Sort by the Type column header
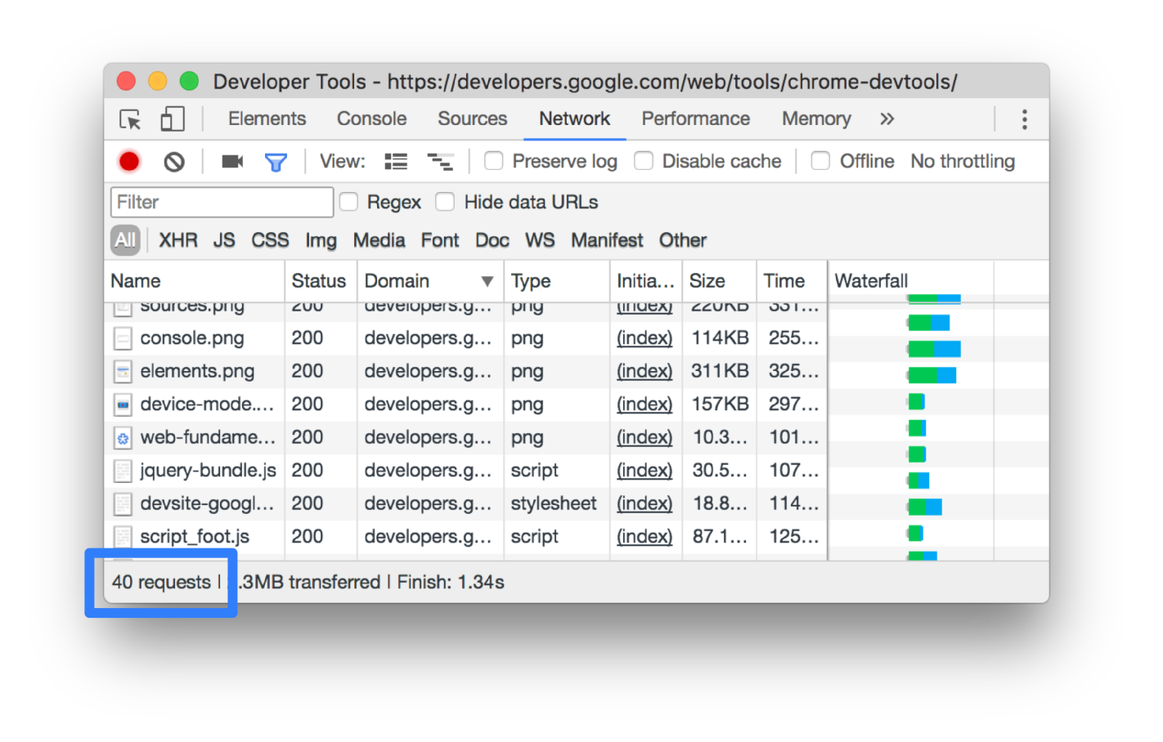 pos(557,281)
